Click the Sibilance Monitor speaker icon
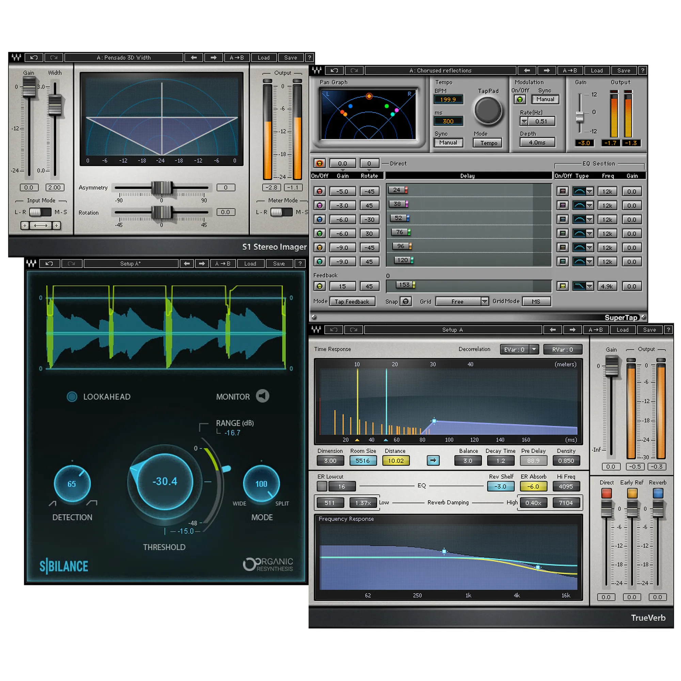This screenshot has width=681, height=681. (x=263, y=396)
